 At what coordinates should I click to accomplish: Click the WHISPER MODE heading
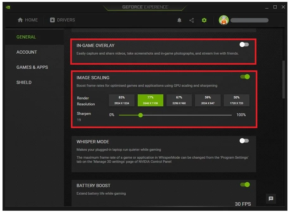pyautogui.click(x=93, y=142)
